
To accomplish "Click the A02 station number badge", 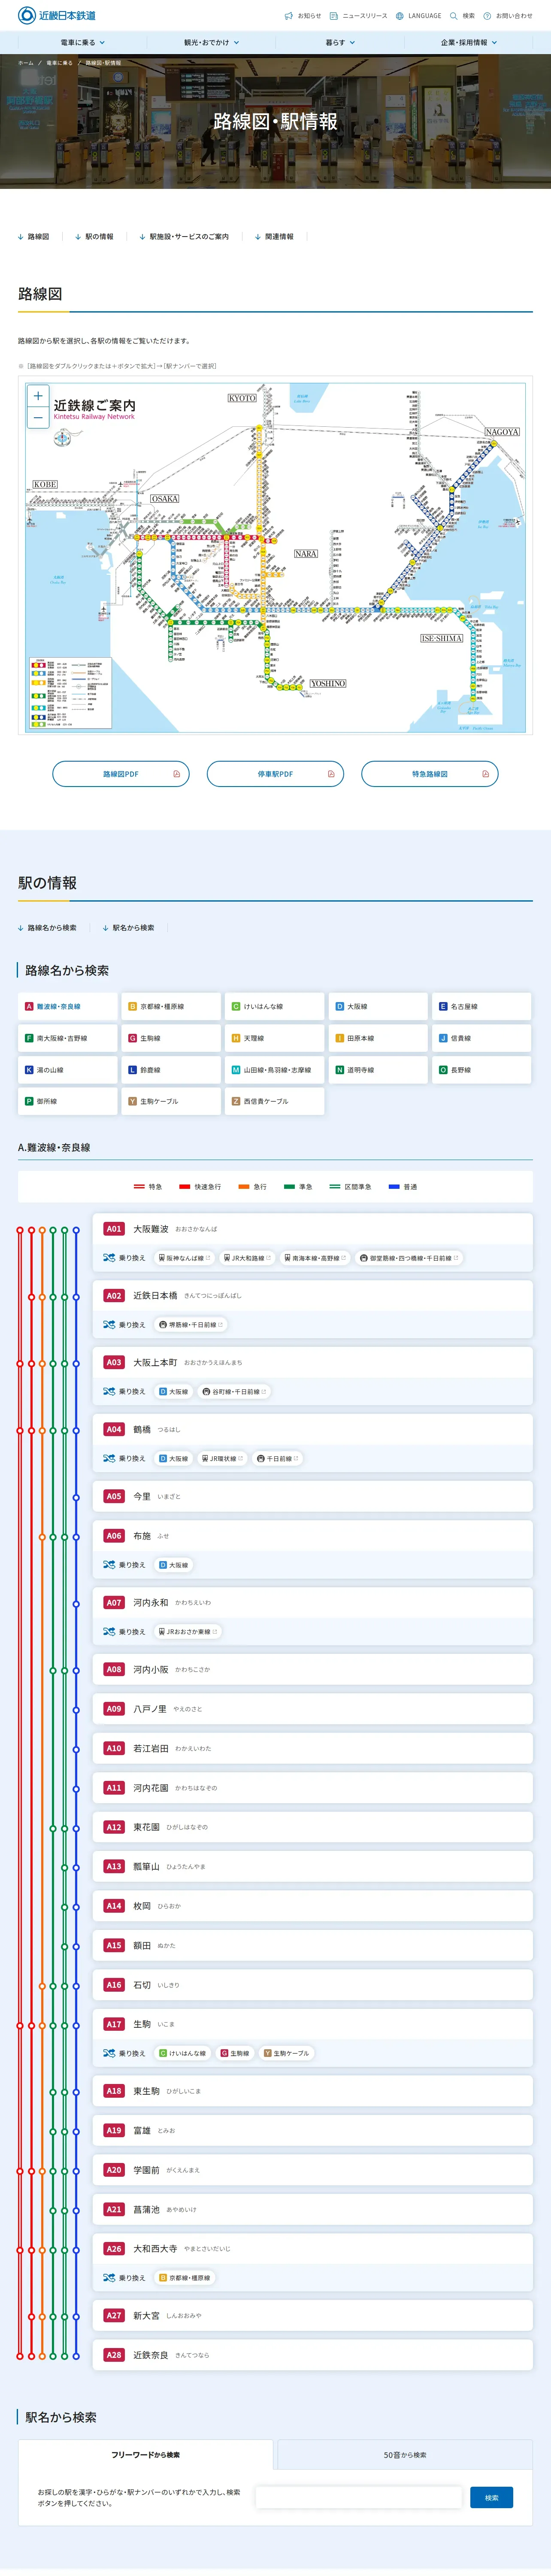I will (x=114, y=1296).
